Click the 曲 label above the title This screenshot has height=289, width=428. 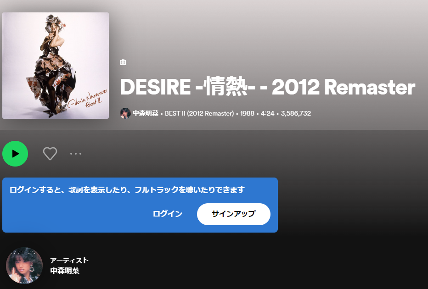(123, 62)
